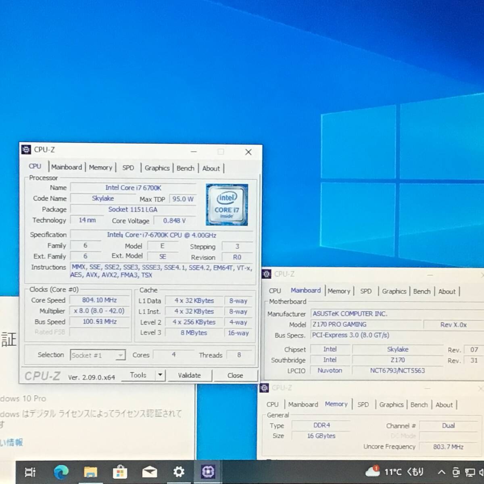The width and height of the screenshot is (484, 484).
Task: Switch to Mainboard tab in front CPU-Z window
Action: click(67, 167)
